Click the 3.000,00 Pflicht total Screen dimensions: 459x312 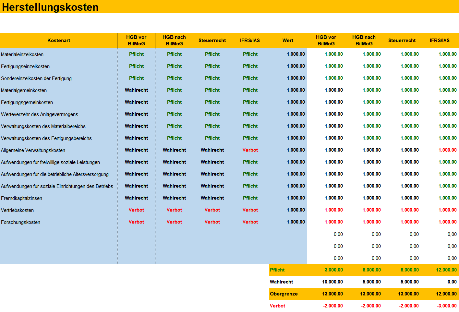tap(334, 270)
